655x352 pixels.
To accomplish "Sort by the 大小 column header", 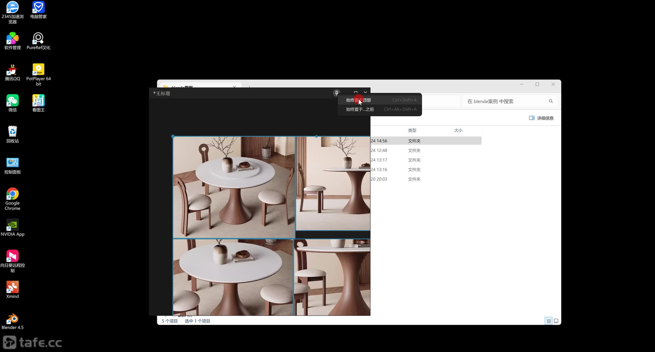I will coord(458,130).
